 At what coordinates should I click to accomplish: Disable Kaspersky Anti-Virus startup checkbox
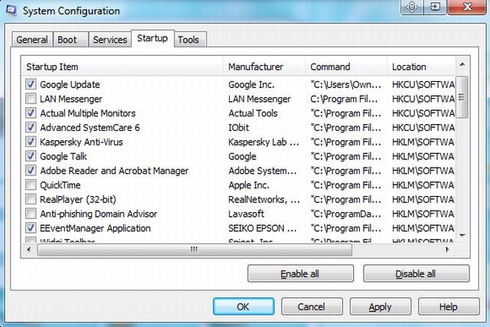(31, 142)
